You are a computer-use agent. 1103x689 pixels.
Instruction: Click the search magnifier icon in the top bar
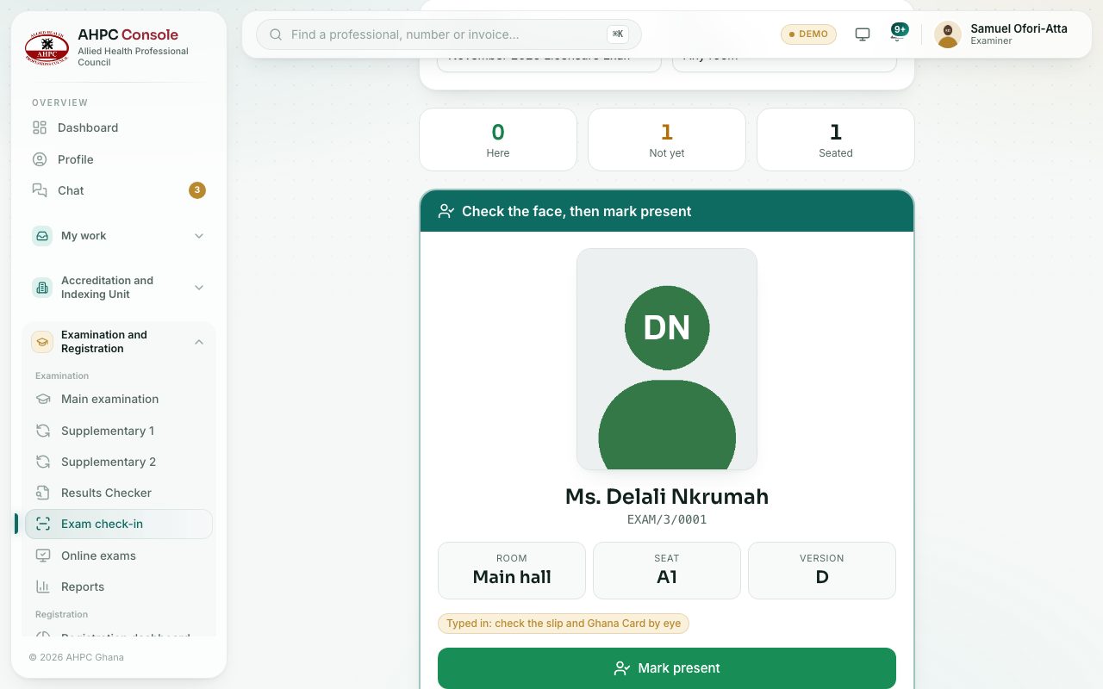pos(277,34)
